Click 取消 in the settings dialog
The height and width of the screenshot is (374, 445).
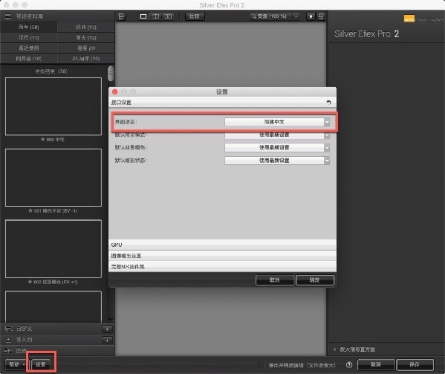click(275, 280)
